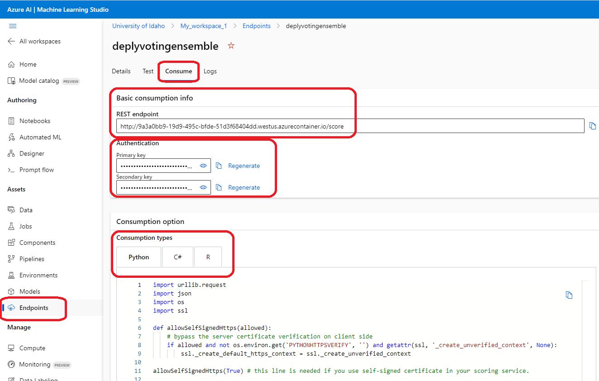Select the C# consumption type
Viewport: 599px width, 381px height.
click(x=177, y=257)
